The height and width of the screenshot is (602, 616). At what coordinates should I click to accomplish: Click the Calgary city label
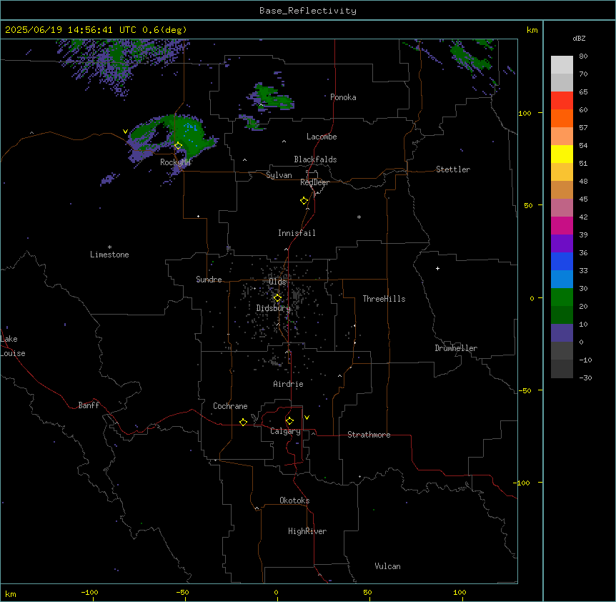286,431
